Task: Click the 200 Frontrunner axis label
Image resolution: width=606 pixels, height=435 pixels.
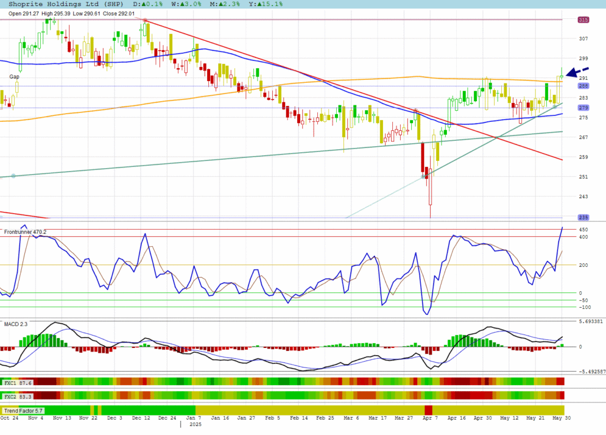Action: click(x=583, y=265)
